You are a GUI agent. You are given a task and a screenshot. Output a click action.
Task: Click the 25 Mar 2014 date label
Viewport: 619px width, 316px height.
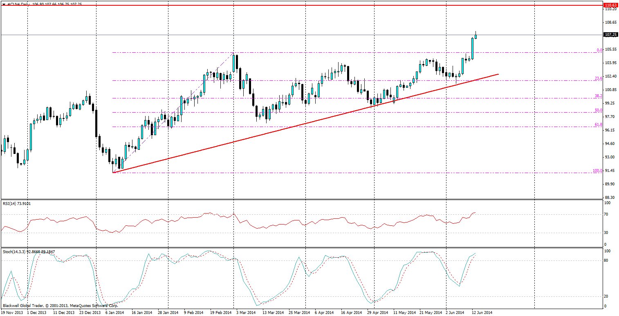coord(299,313)
